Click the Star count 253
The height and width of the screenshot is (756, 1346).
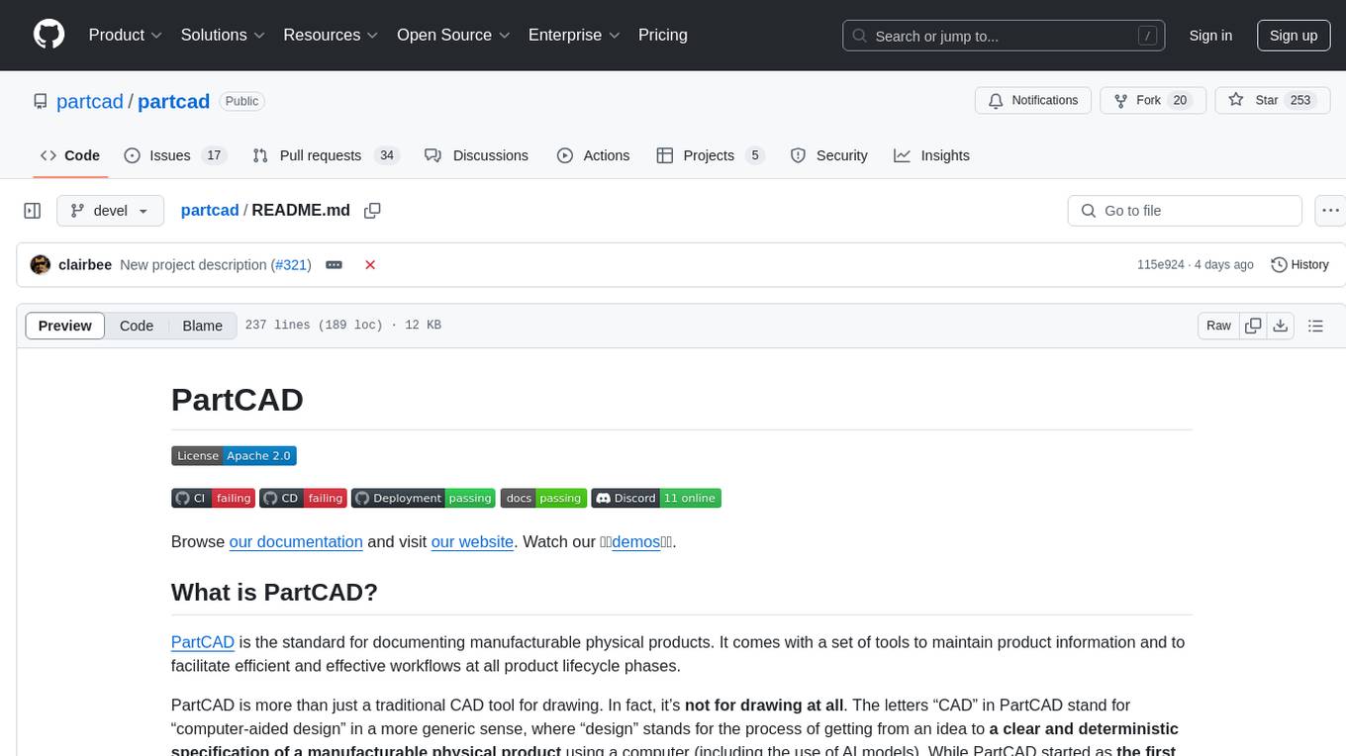tap(1300, 100)
